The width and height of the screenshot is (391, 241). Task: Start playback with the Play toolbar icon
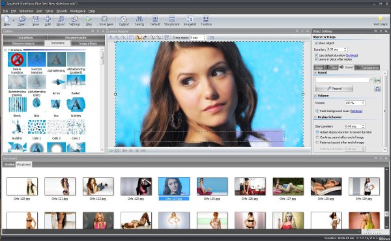pos(89,21)
